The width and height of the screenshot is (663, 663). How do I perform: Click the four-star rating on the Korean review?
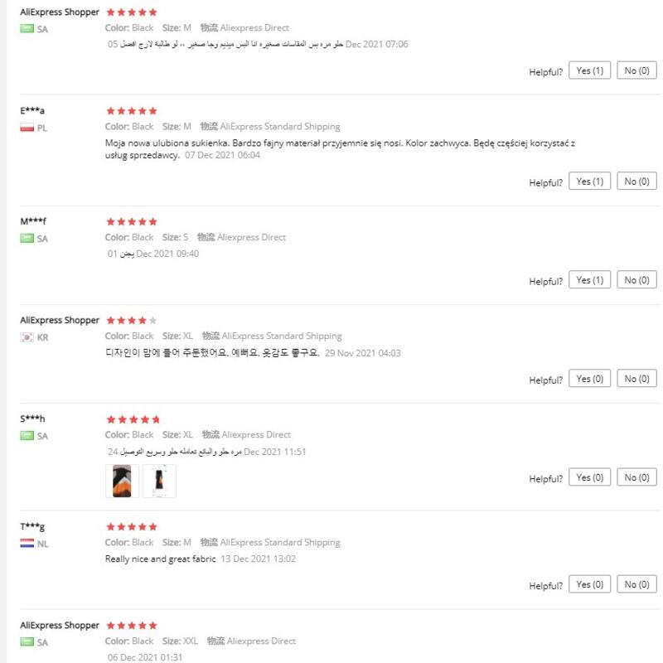pos(131,320)
